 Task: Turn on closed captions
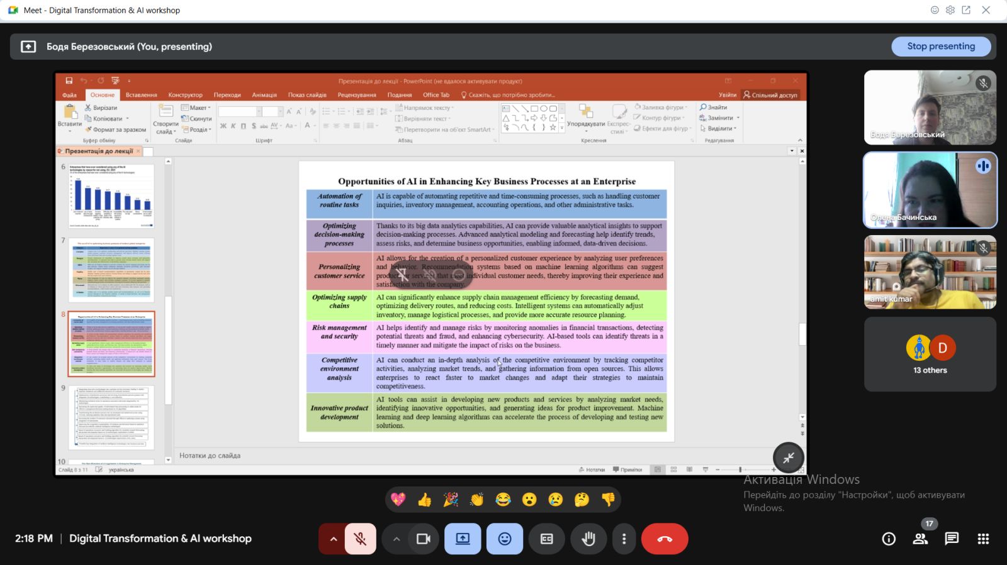546,539
